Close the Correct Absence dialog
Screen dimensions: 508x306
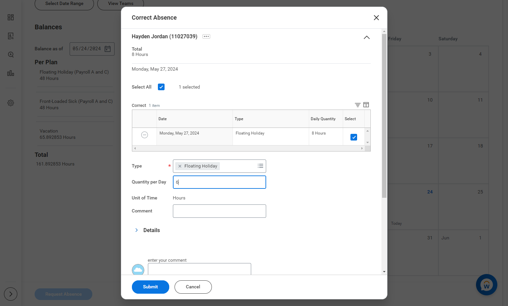coord(376,18)
